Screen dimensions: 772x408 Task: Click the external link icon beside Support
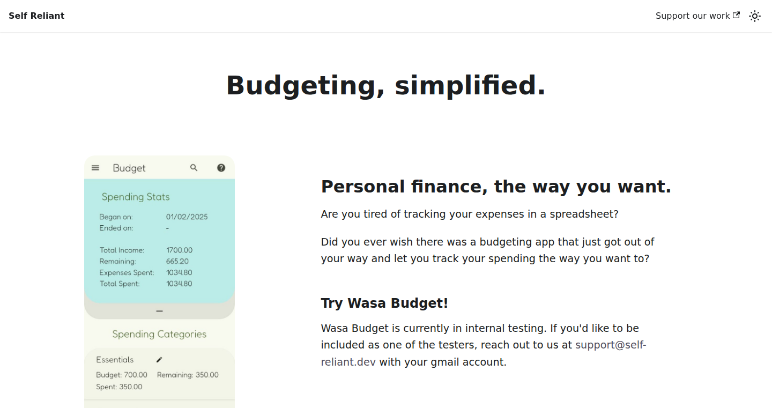click(737, 16)
